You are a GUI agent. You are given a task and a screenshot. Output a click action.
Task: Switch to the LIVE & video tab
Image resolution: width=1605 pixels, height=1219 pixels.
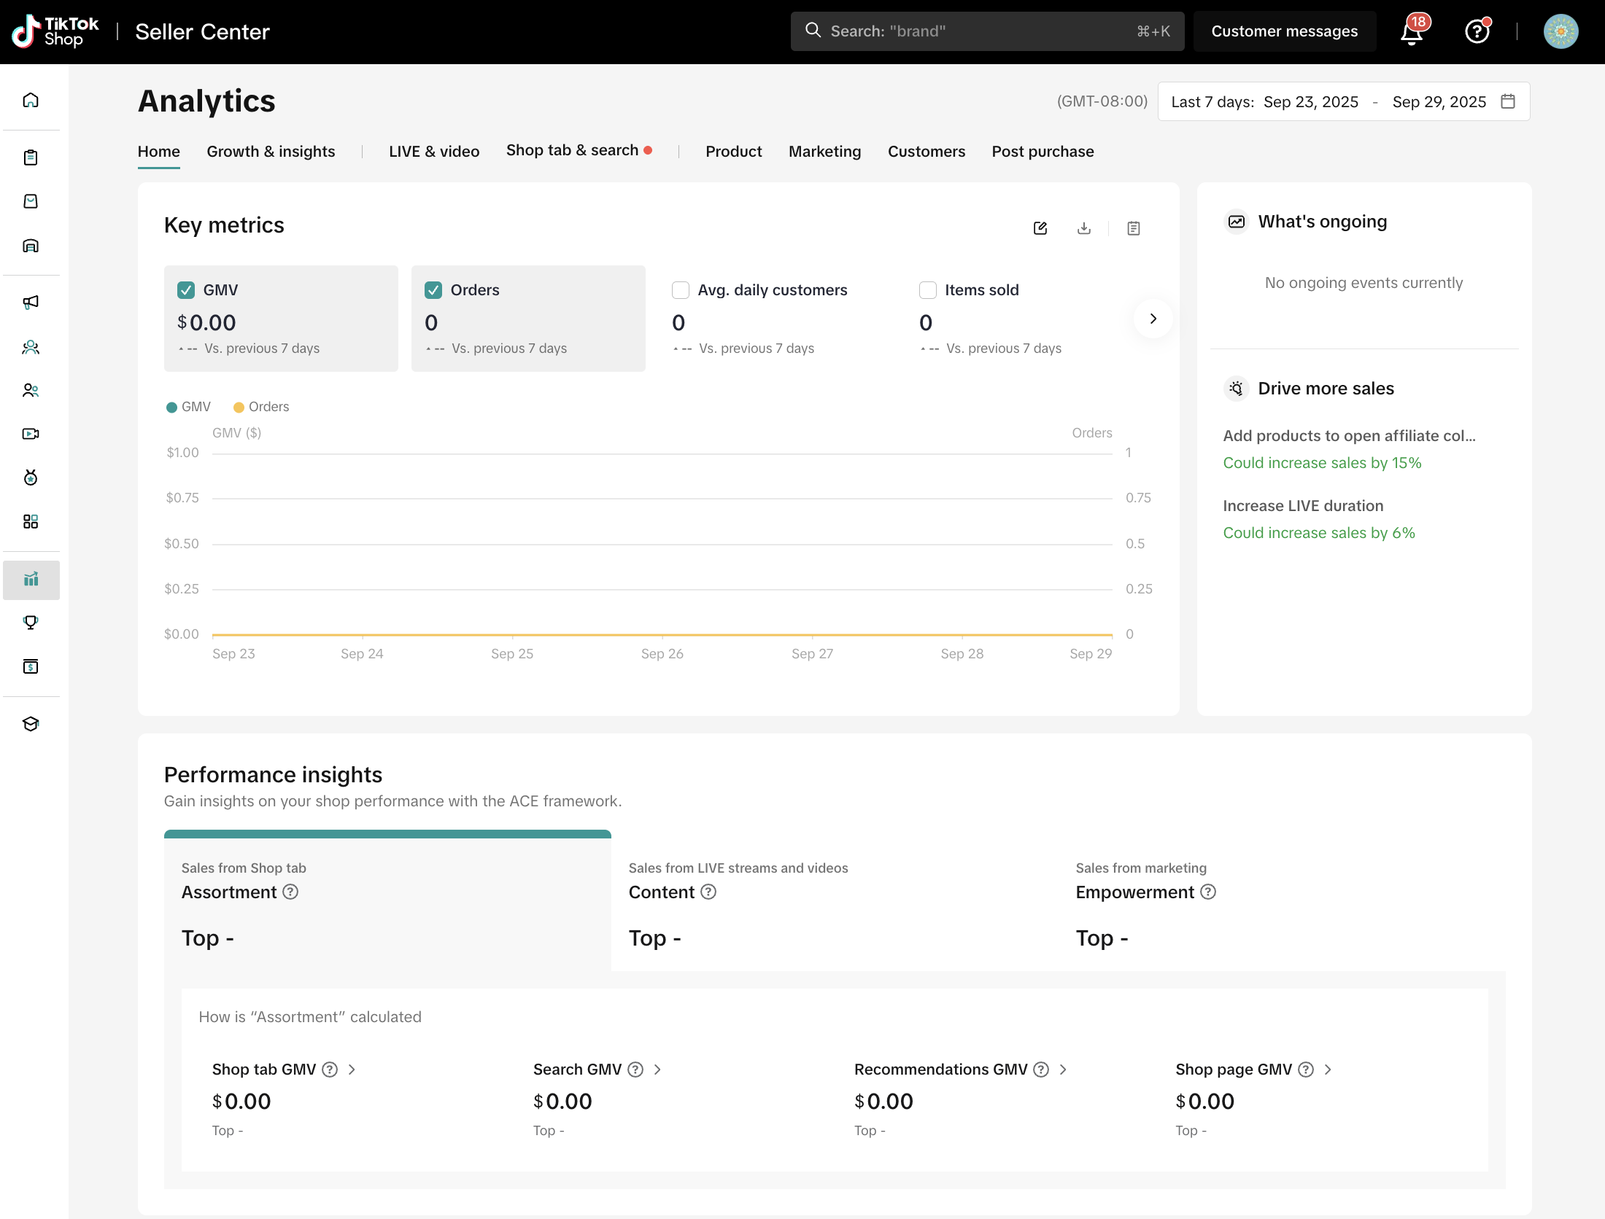coord(434,152)
